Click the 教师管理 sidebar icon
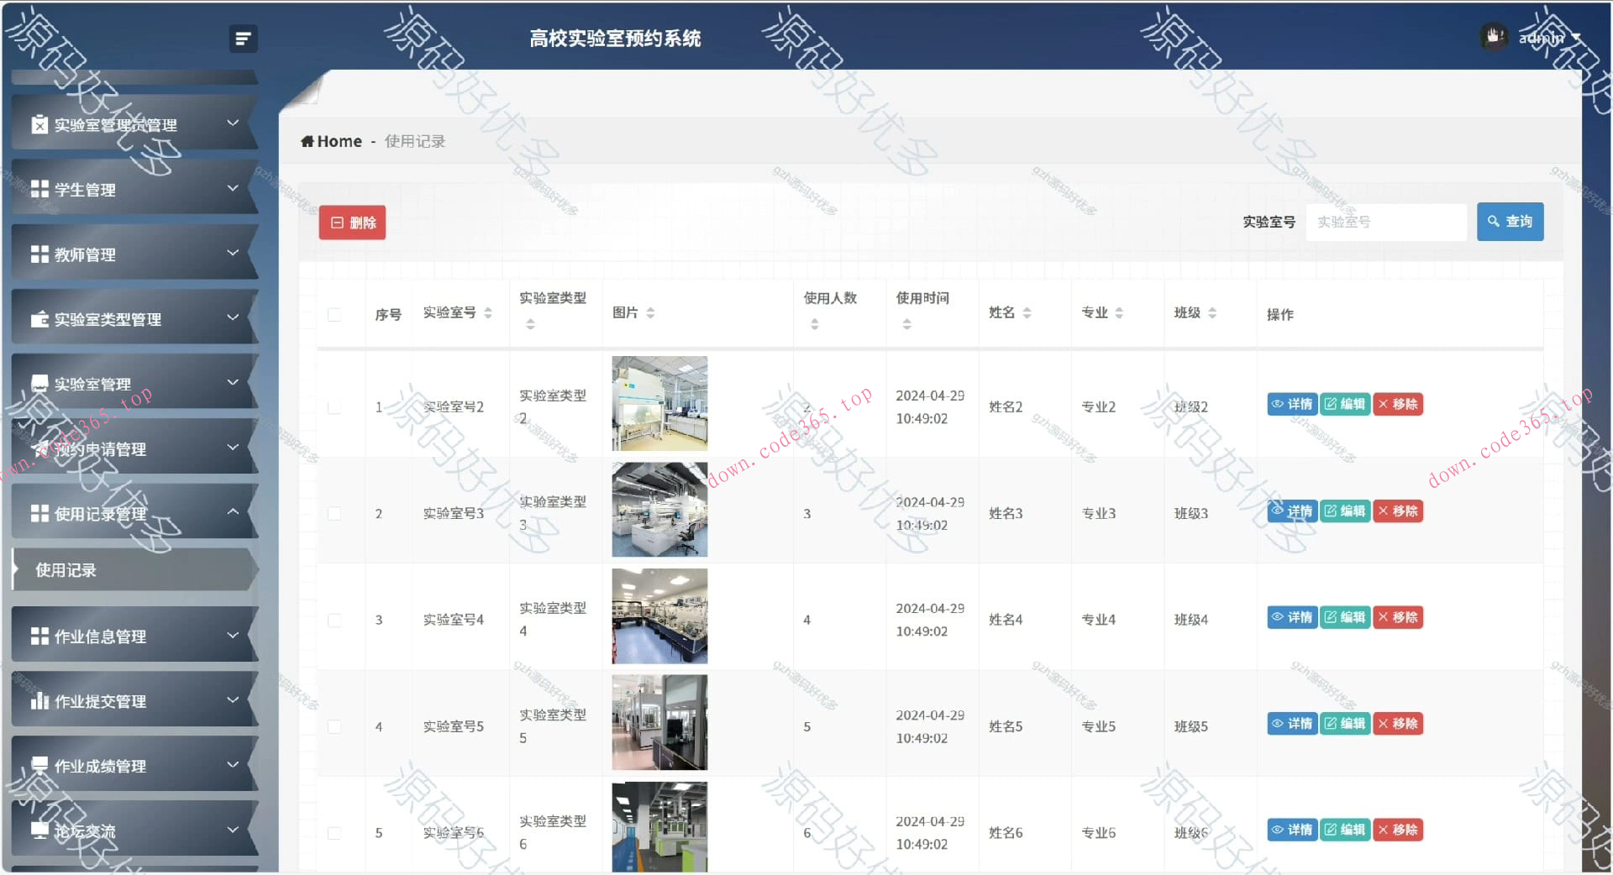 [x=38, y=254]
